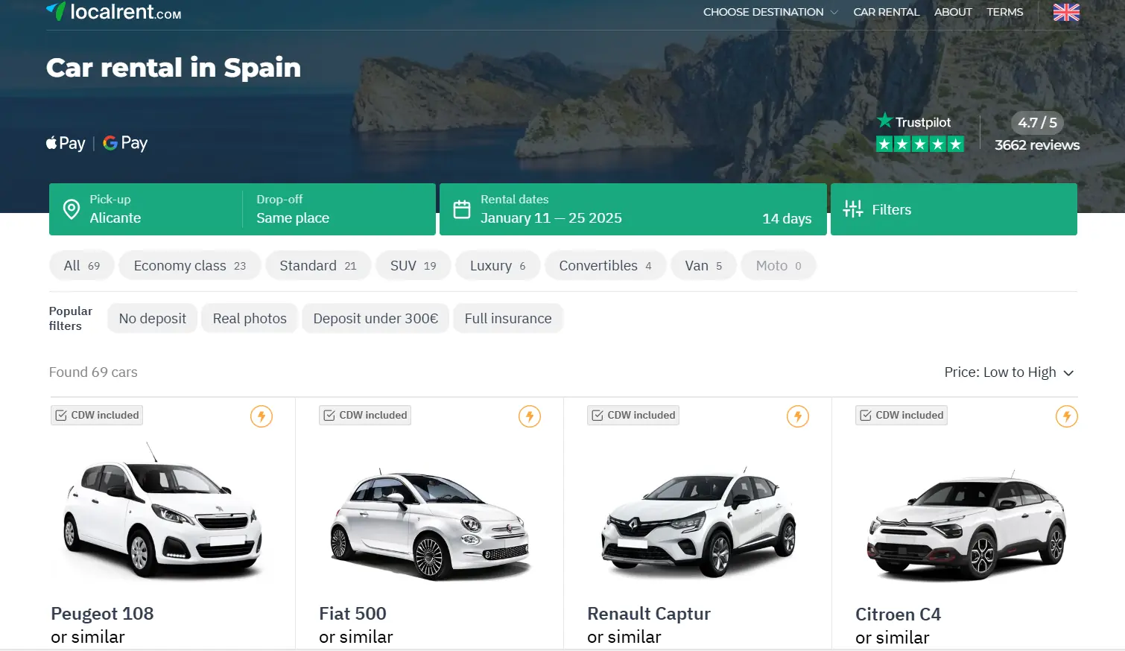Select the Moto category tab
The height and width of the screenshot is (651, 1125).
coord(779,266)
